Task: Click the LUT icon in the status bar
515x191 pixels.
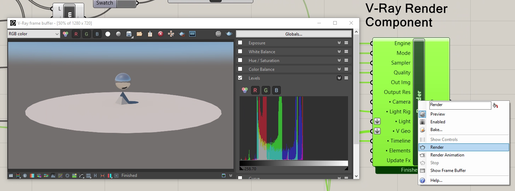Action: [88, 175]
